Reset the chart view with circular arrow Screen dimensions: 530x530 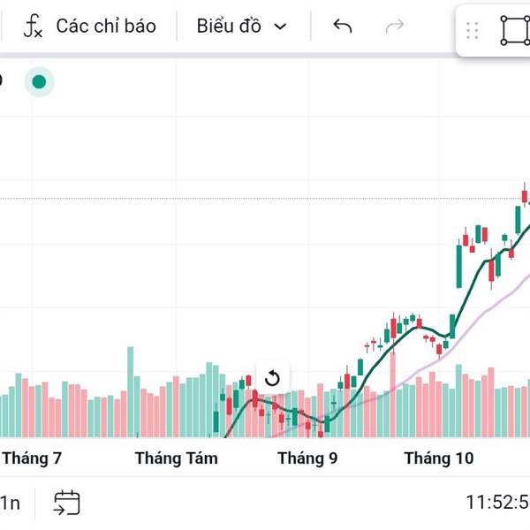click(272, 379)
